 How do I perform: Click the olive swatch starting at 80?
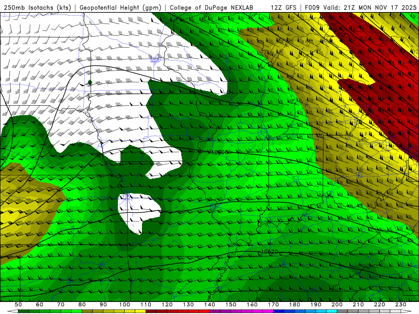tap(87, 311)
